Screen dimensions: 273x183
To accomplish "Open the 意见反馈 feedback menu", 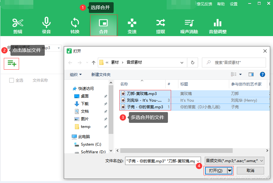I will (x=204, y=4).
